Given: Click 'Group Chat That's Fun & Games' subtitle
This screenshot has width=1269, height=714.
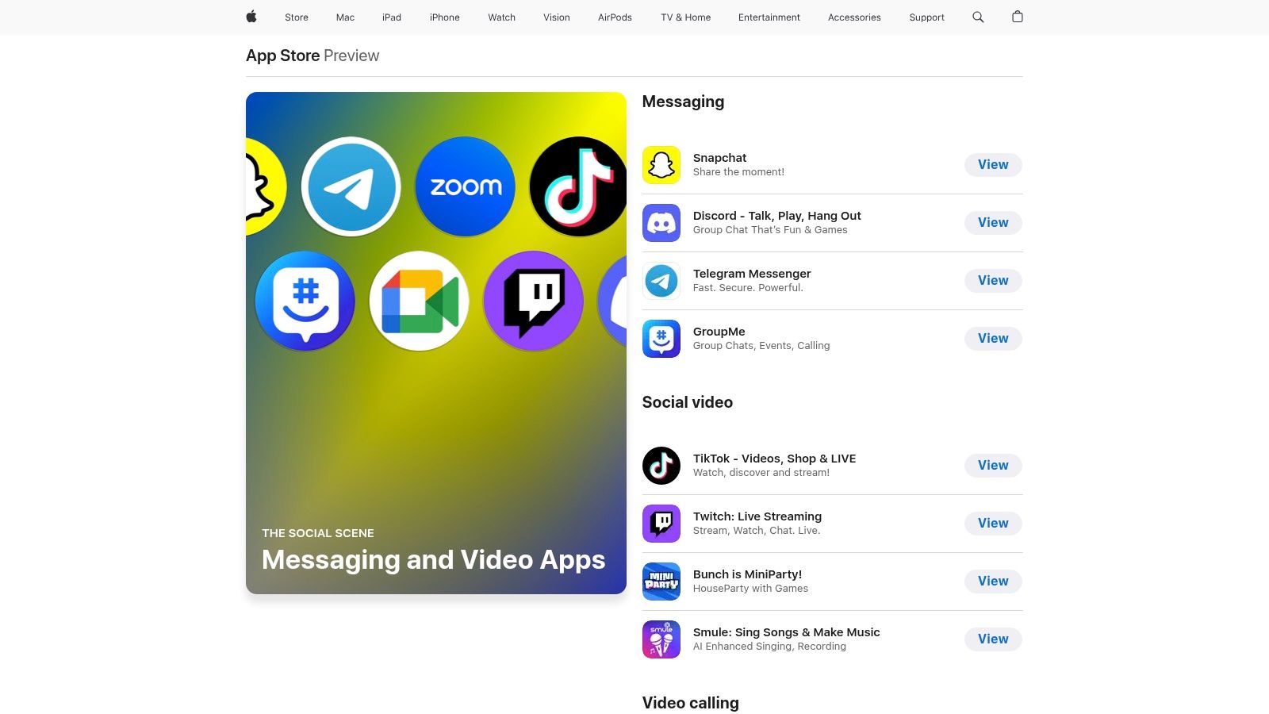Looking at the screenshot, I should 770,230.
